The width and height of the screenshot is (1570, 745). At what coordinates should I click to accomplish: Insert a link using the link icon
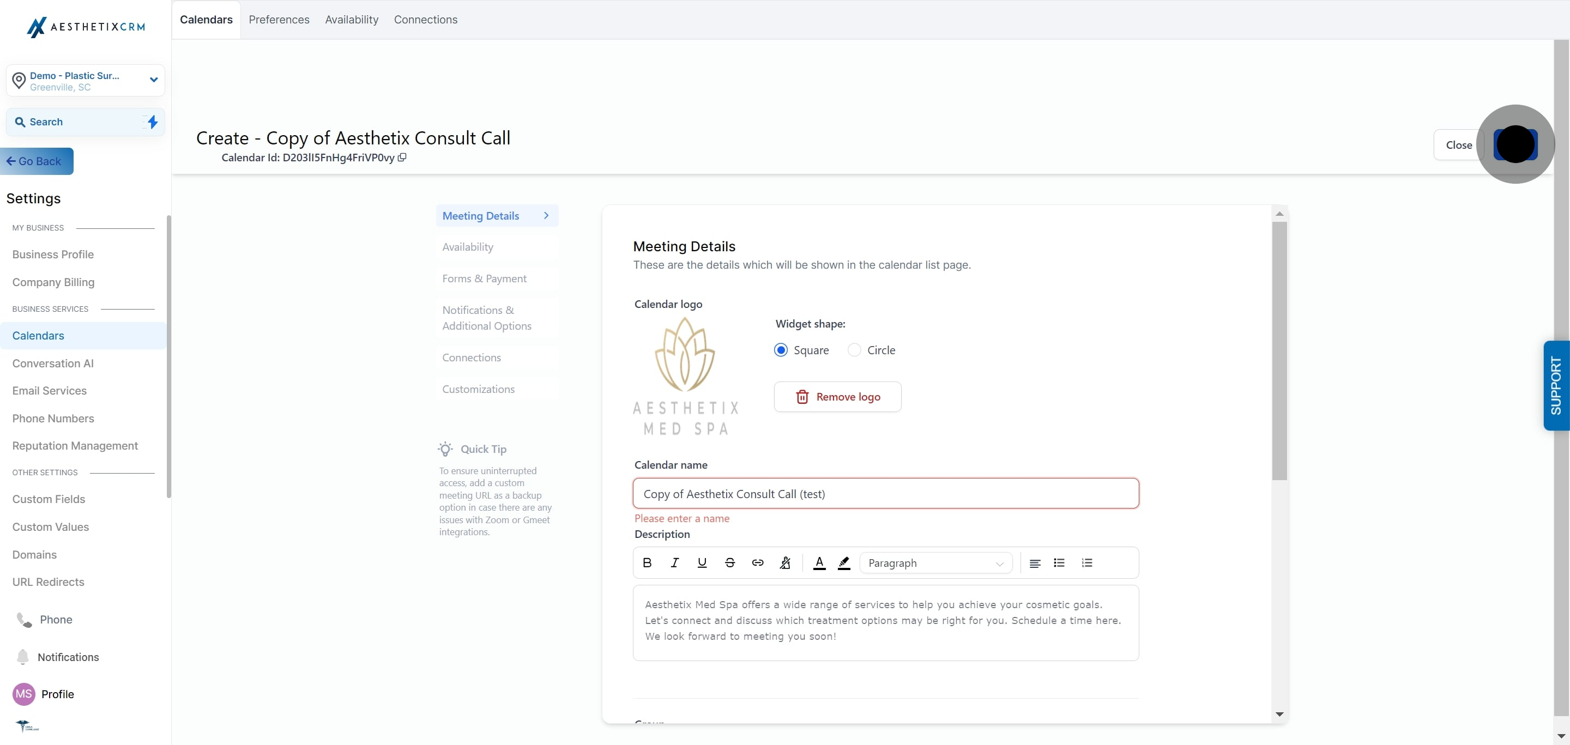(x=758, y=563)
